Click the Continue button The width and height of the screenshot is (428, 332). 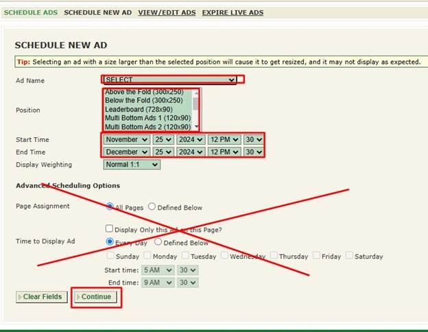coord(95,297)
